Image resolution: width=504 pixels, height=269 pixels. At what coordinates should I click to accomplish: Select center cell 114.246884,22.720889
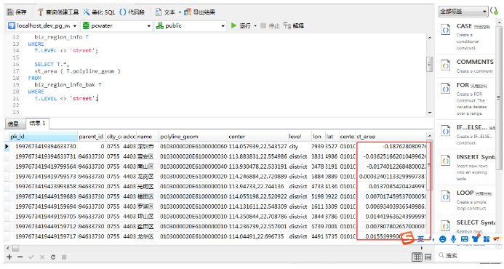point(257,177)
